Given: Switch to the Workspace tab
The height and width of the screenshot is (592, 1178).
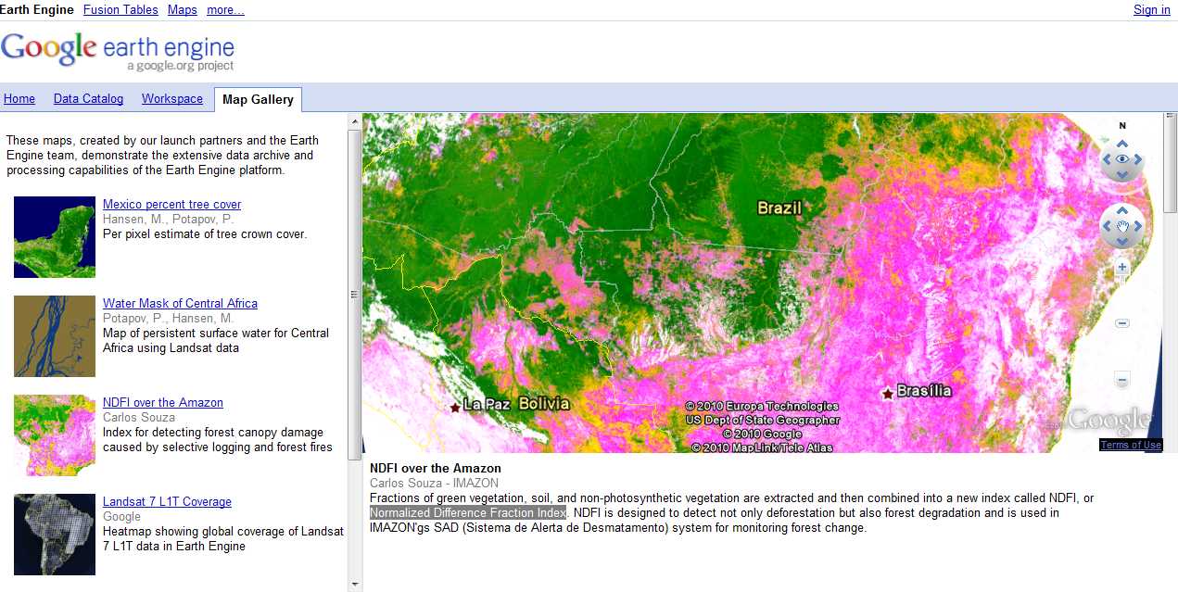Looking at the screenshot, I should coord(171,99).
